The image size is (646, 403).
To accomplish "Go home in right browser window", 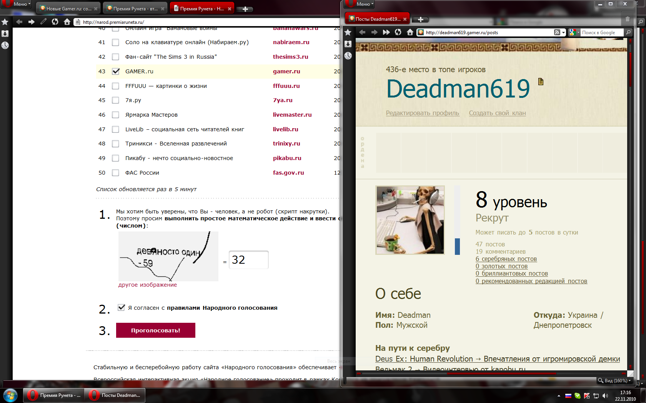I will 410,32.
